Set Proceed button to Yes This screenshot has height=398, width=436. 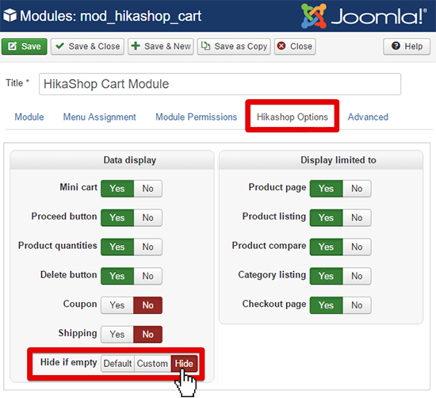tap(117, 218)
